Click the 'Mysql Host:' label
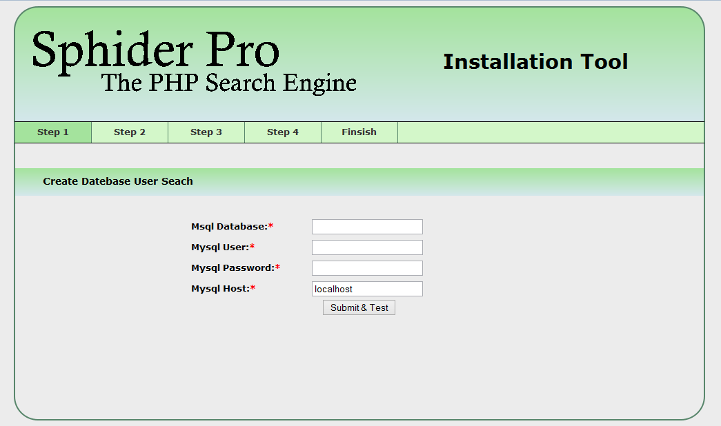721x426 pixels. pos(223,289)
